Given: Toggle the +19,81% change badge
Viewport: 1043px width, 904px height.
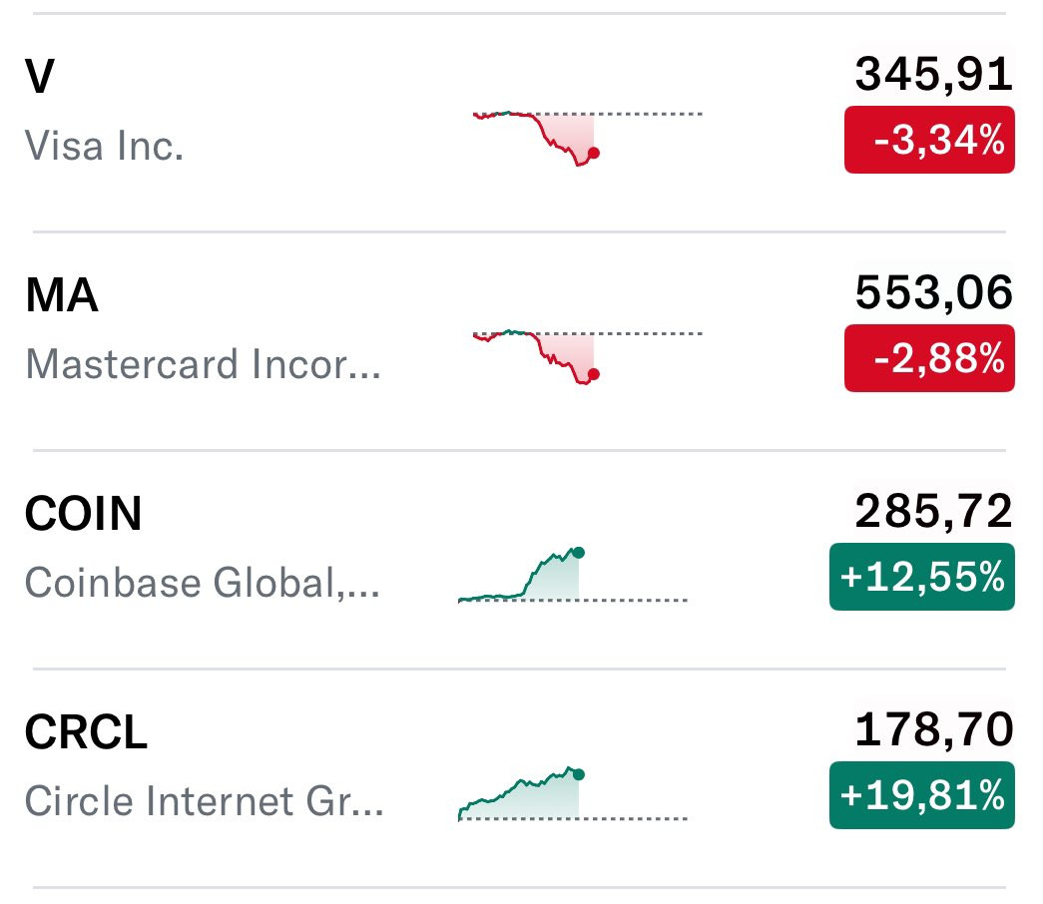Looking at the screenshot, I should (x=921, y=795).
